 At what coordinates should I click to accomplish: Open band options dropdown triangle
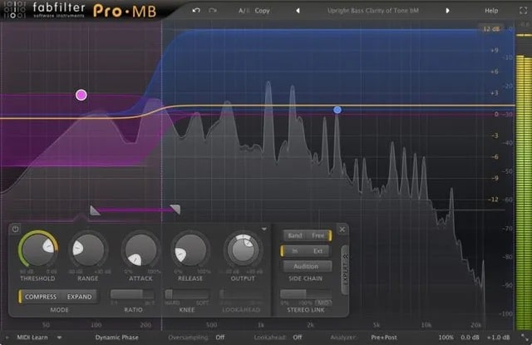pos(264,229)
